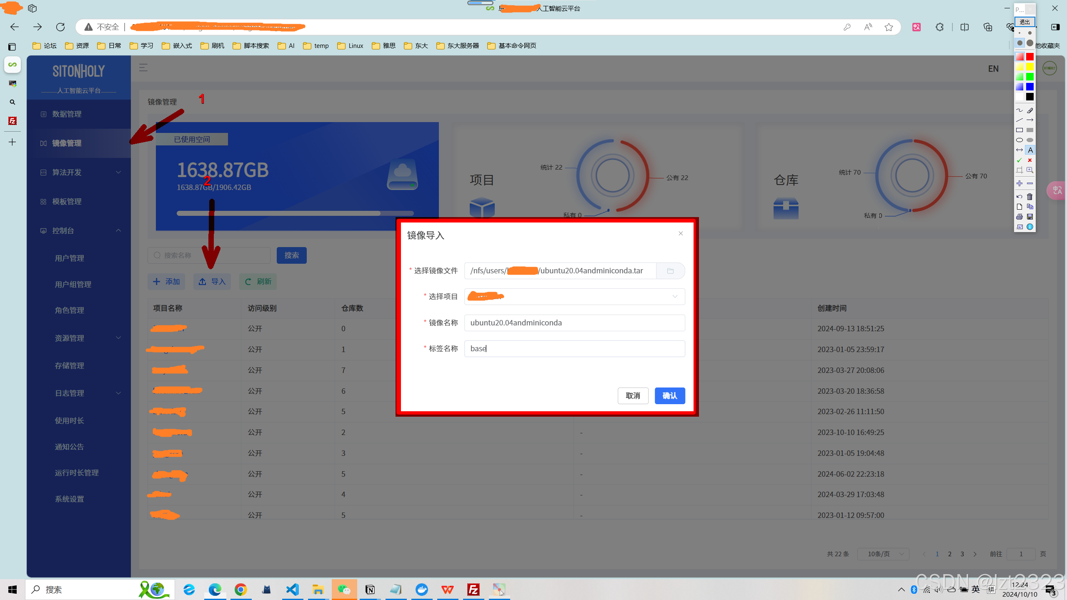
Task: Click the 取消 button in dialog
Action: (x=633, y=396)
